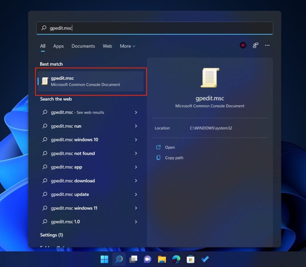This screenshot has width=306, height=267.
Task: Switch to the Documents filter tab
Action: 83,46
